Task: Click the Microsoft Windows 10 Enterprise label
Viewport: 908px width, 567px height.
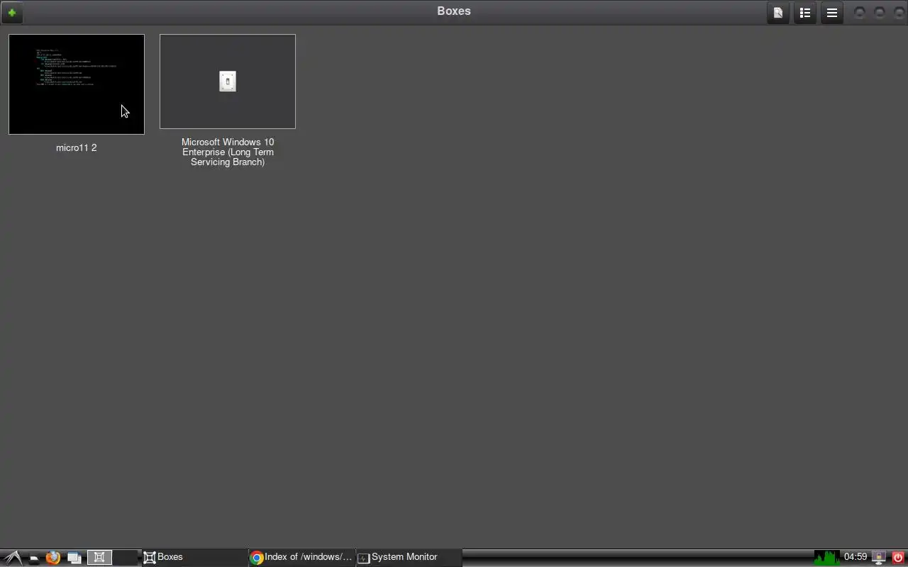Action: pyautogui.click(x=228, y=152)
